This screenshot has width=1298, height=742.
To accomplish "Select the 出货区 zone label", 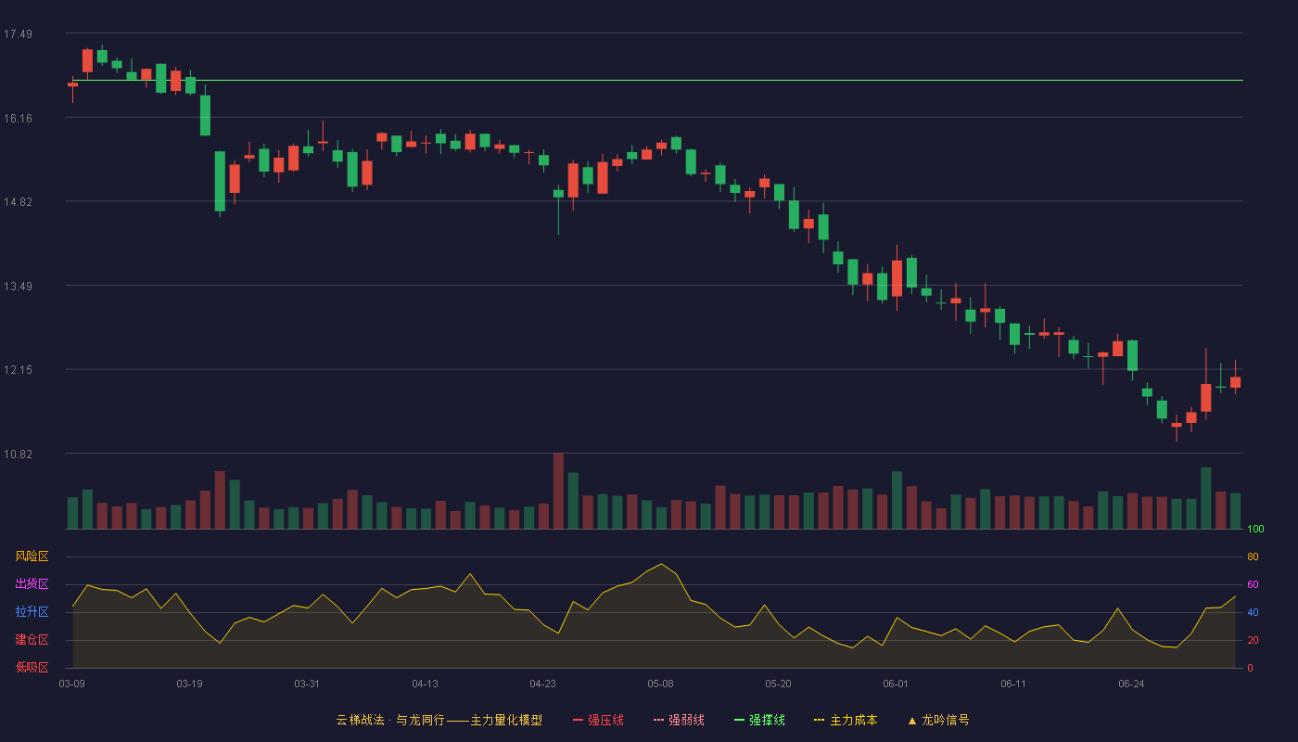I will click(x=32, y=584).
